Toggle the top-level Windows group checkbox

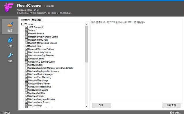pos(23,24)
